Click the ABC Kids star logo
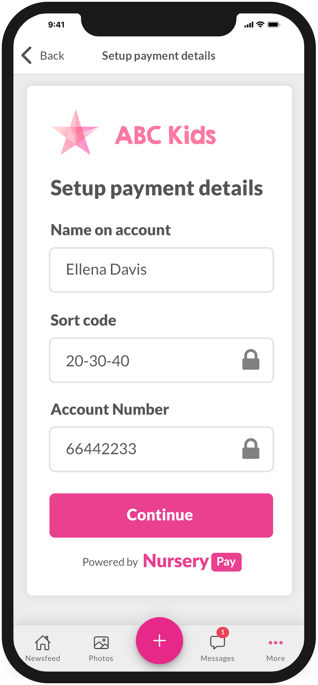The width and height of the screenshot is (318, 685). point(75,133)
